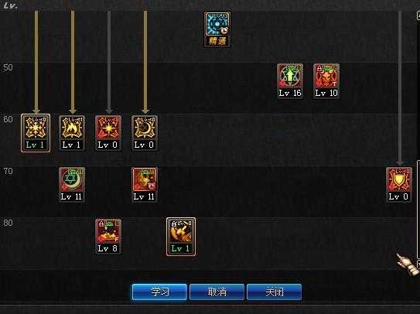Pick the red starburst scroll skill Lv 0
420x314 pixels.
tap(108, 133)
